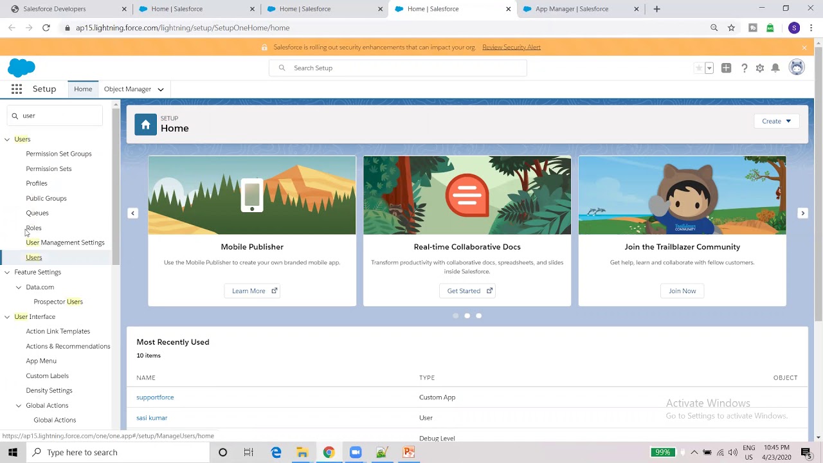Open the sasi kumar recent item
This screenshot has height=463, width=823.
pyautogui.click(x=152, y=418)
